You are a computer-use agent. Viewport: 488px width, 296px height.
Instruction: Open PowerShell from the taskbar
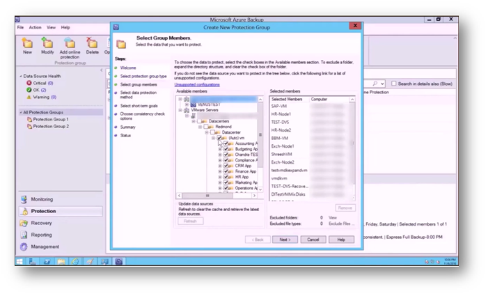click(47, 261)
